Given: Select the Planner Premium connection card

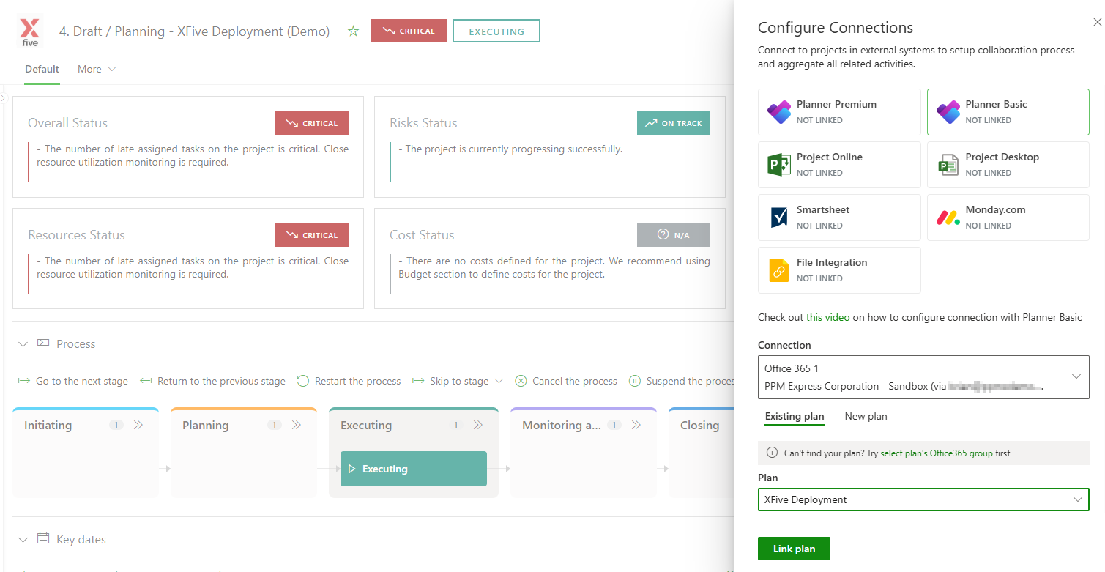Looking at the screenshot, I should point(839,112).
